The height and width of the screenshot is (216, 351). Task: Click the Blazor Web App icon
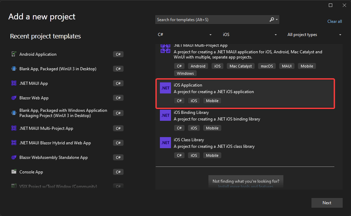coord(14,98)
